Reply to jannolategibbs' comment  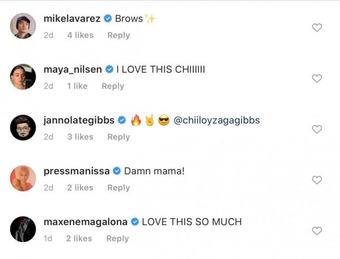(x=118, y=137)
